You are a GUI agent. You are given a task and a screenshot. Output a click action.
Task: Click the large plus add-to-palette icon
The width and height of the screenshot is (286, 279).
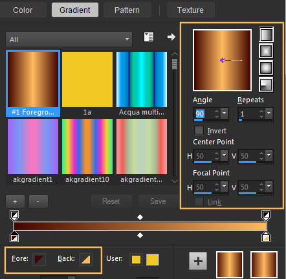pos(198,261)
